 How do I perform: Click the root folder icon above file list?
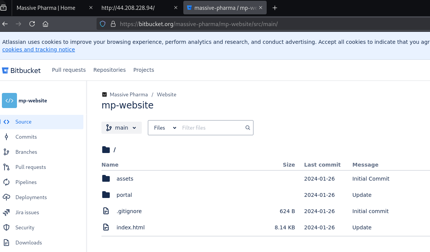(106, 150)
